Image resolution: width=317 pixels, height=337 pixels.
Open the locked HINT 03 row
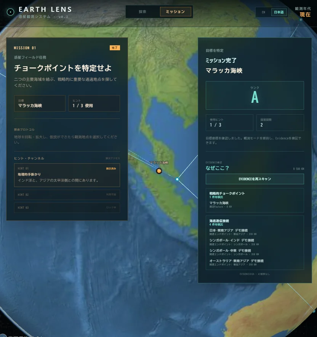(x=67, y=208)
